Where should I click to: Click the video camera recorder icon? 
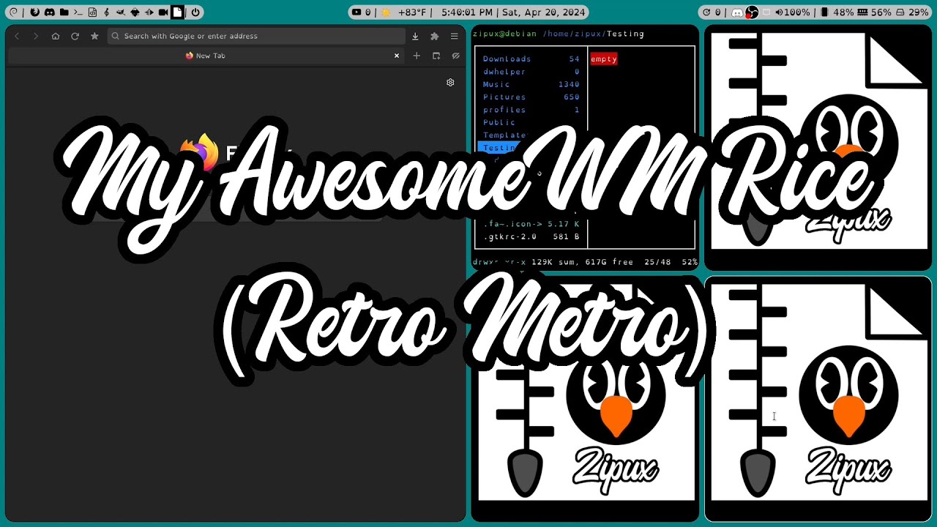click(x=163, y=12)
